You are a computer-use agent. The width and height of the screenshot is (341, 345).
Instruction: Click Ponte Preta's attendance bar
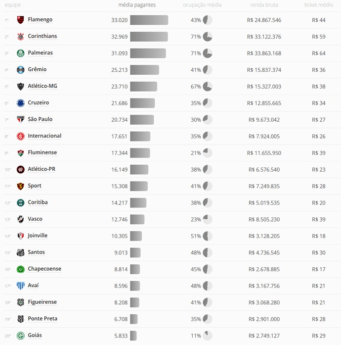pos(134,319)
